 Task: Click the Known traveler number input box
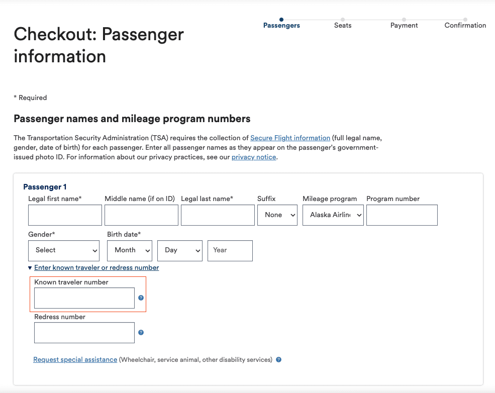[x=84, y=298]
